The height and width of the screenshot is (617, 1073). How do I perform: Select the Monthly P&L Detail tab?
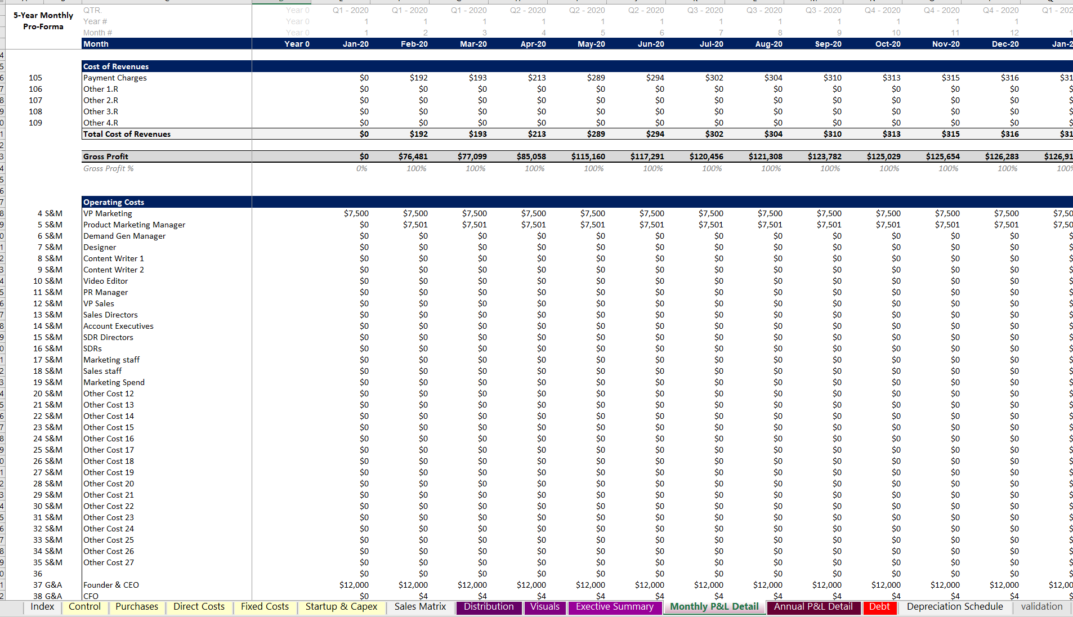tap(714, 607)
